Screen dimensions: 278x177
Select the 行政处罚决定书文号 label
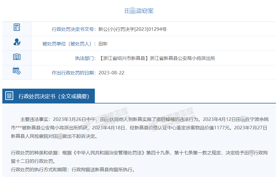point(73,29)
